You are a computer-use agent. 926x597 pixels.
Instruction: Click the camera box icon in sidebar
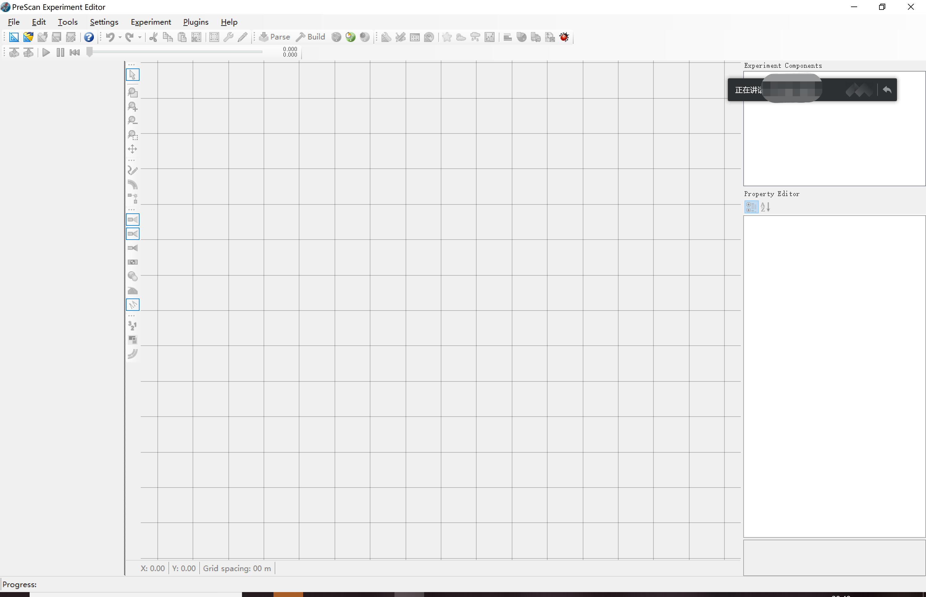tap(133, 262)
